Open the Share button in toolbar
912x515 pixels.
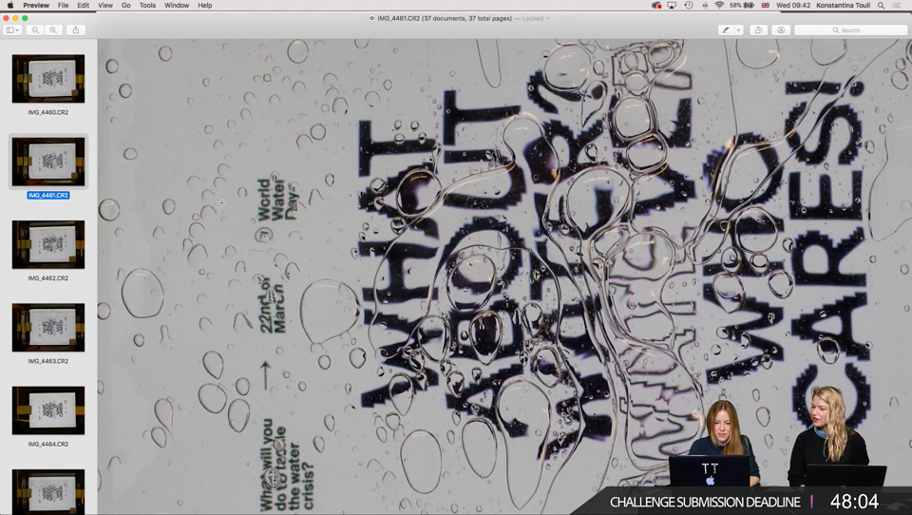[x=76, y=29]
